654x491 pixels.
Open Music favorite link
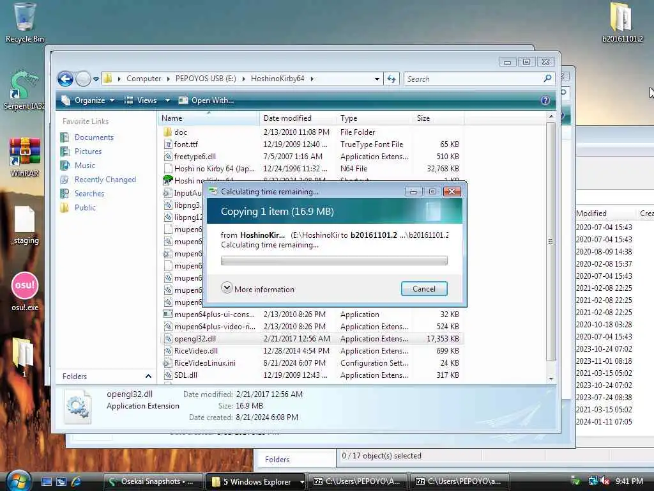pos(85,166)
